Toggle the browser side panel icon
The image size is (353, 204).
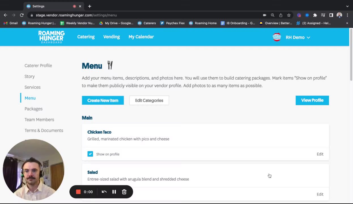pos(331,15)
